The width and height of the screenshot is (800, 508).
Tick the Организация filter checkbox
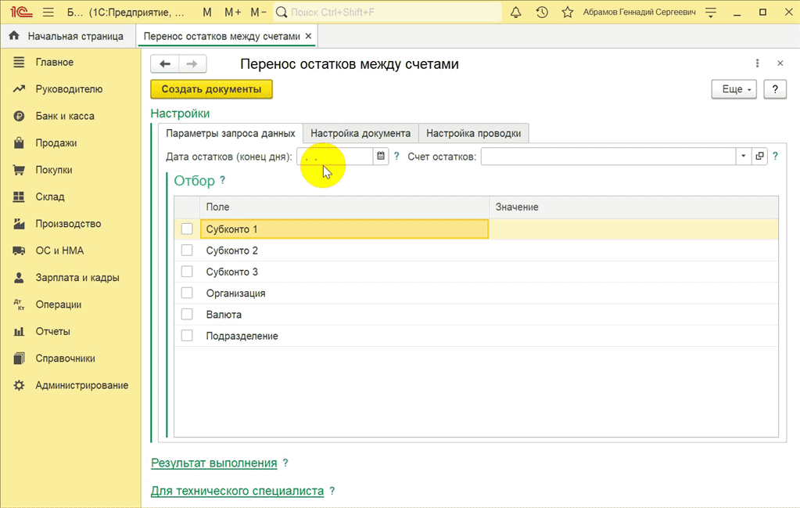click(187, 293)
